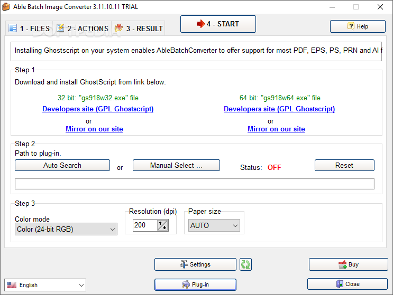Open 32 bit Developers site (GPL Ghostscript) link
393x295 pixels.
[98, 109]
